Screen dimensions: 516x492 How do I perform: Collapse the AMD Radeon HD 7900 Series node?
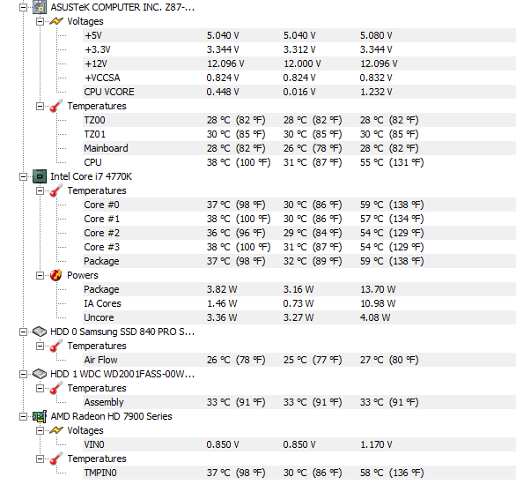(23, 416)
